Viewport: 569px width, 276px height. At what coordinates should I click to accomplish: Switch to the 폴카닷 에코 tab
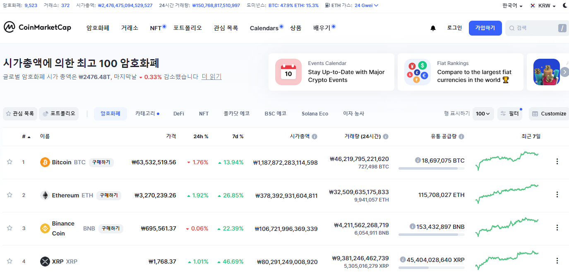click(x=237, y=113)
